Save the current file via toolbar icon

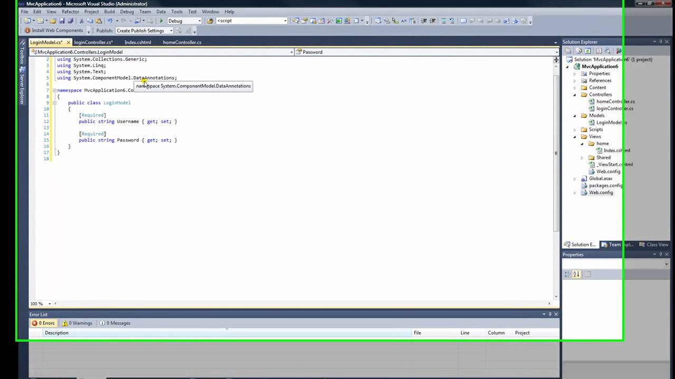click(62, 21)
